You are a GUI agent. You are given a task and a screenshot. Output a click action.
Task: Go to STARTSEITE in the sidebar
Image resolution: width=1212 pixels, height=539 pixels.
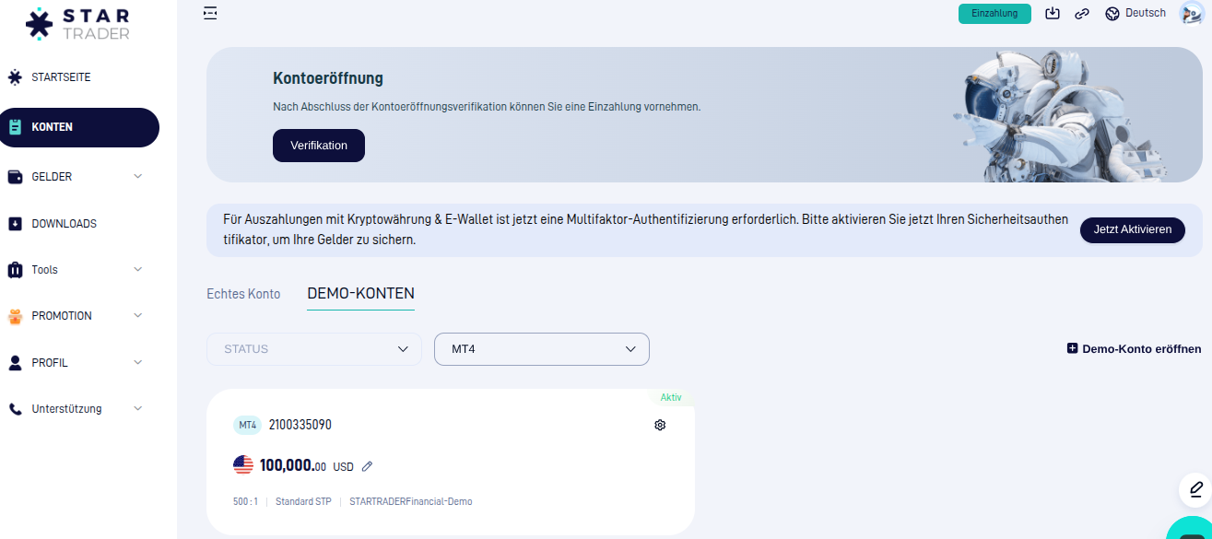tap(61, 77)
